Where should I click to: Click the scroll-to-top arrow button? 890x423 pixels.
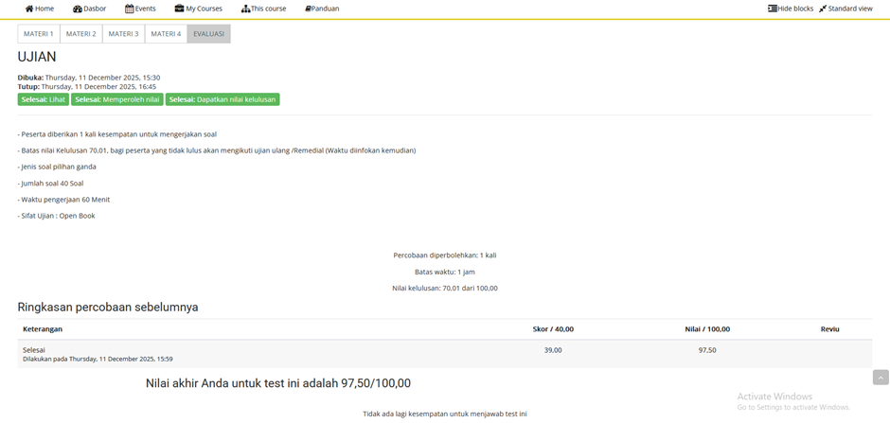tap(881, 378)
